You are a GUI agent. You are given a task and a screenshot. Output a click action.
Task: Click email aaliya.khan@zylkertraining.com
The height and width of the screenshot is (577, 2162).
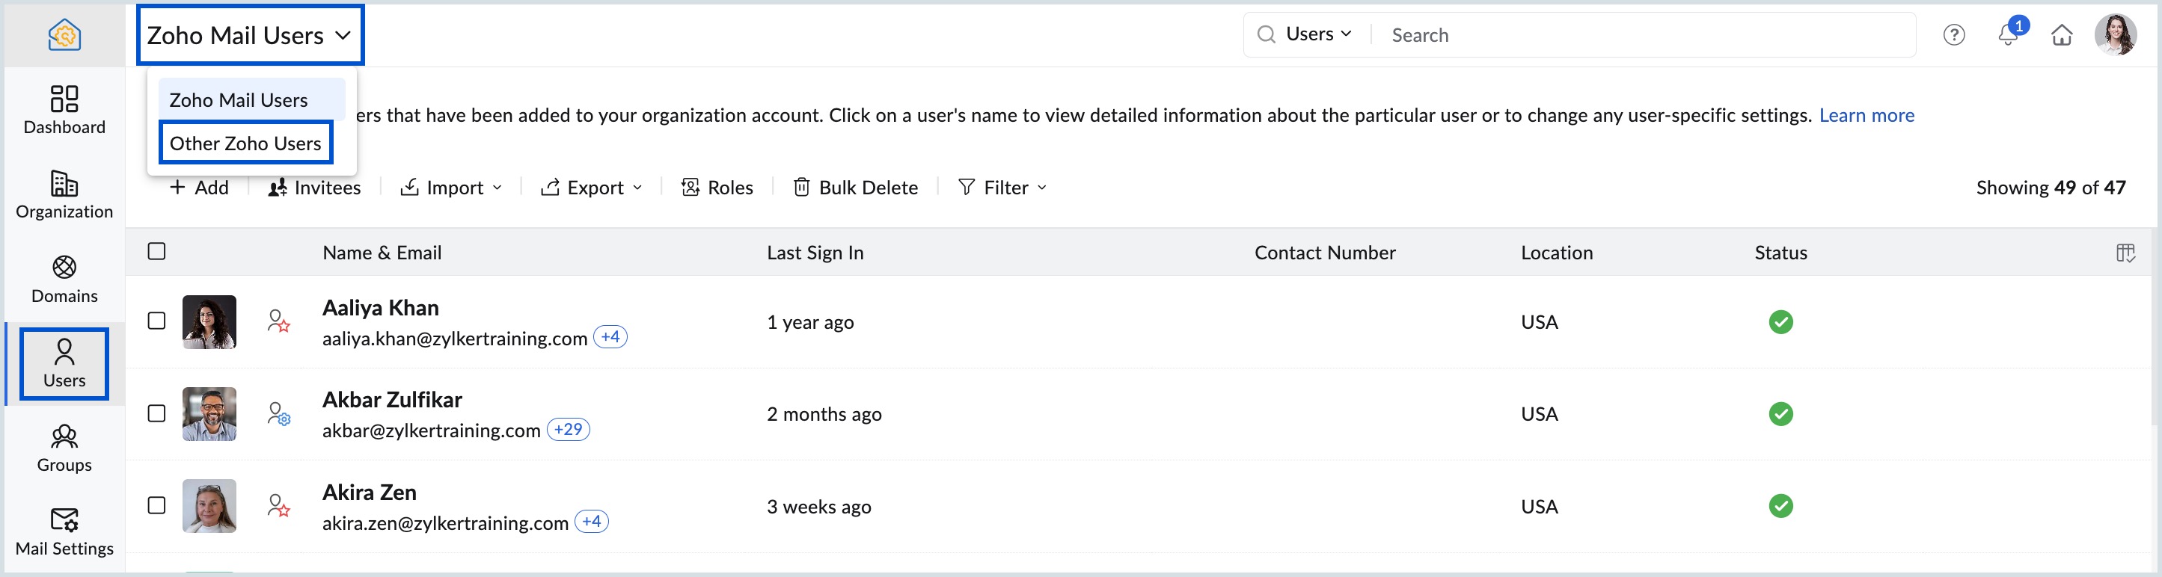(x=455, y=338)
